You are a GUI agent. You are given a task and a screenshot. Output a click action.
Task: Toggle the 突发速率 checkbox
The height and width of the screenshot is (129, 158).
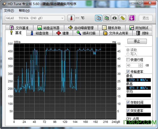coord(128,111)
